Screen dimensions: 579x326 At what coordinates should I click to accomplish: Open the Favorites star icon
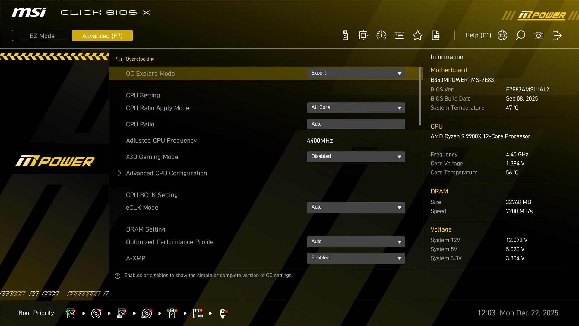pos(418,35)
